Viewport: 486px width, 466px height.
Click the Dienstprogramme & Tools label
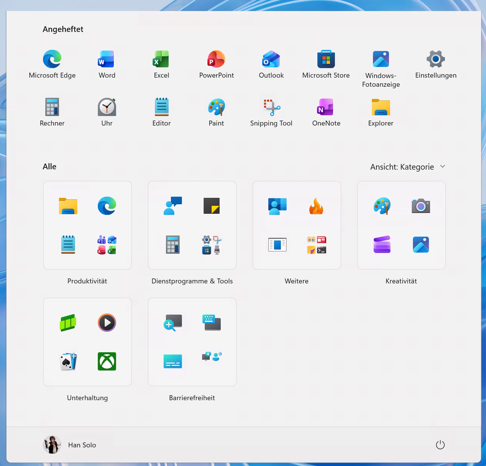coord(192,281)
